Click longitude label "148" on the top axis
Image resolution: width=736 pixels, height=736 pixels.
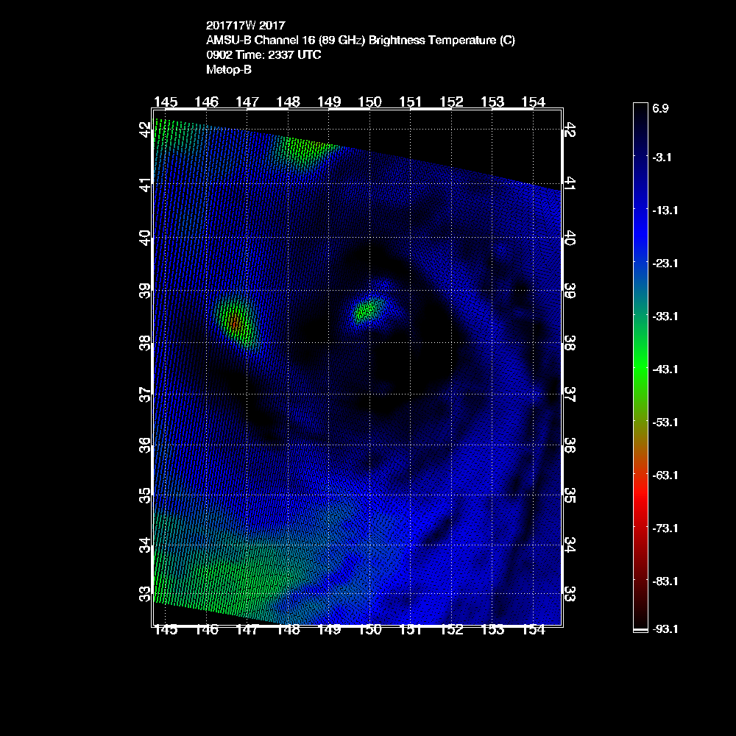[x=289, y=102]
